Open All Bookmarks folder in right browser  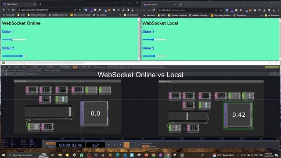[x=272, y=15]
